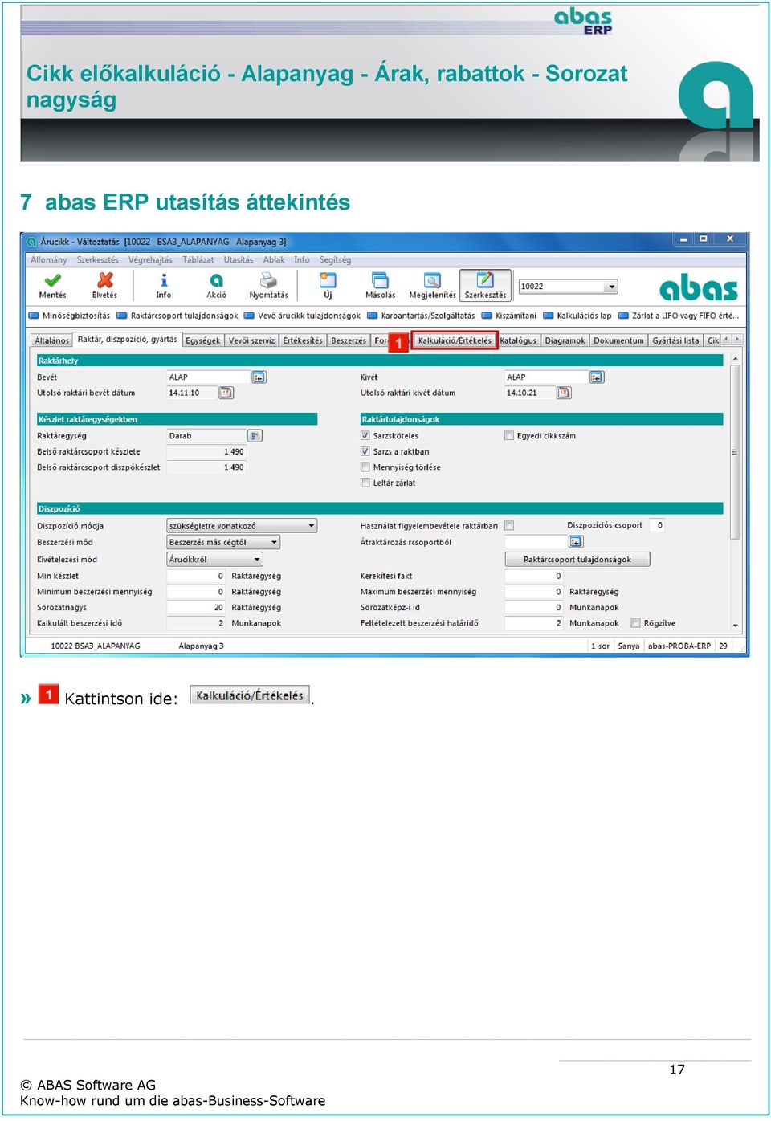The width and height of the screenshot is (771, 1121).
Task: Click the Másolás copy icon
Action: [380, 280]
